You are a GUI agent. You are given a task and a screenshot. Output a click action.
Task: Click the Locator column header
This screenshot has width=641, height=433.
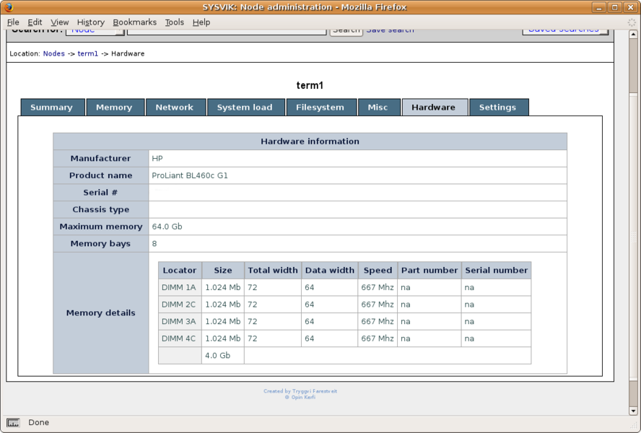point(180,271)
